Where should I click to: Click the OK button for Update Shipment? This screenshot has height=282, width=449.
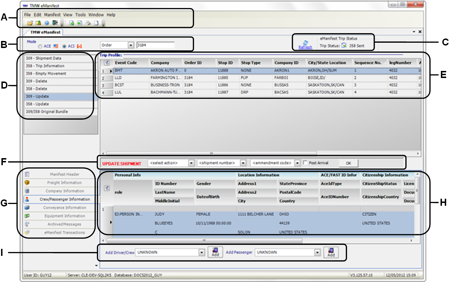(x=348, y=163)
